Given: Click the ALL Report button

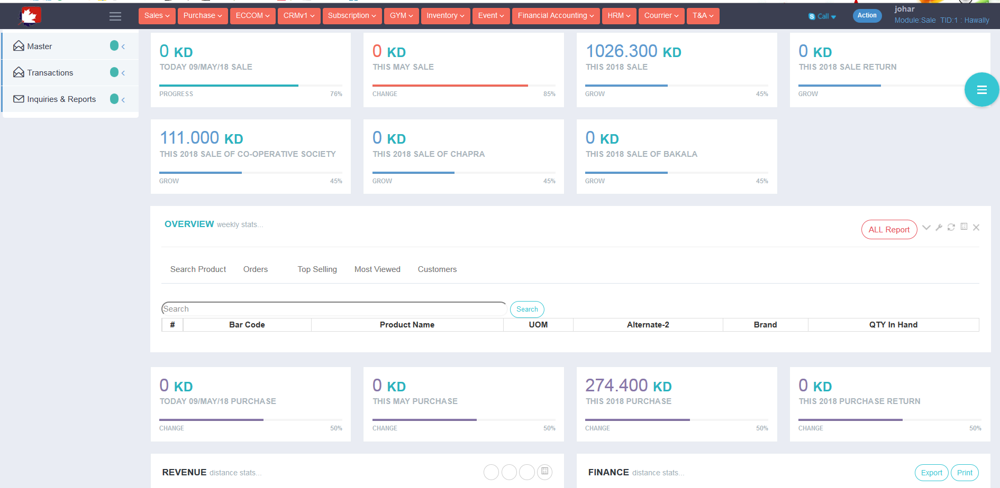Looking at the screenshot, I should [889, 230].
